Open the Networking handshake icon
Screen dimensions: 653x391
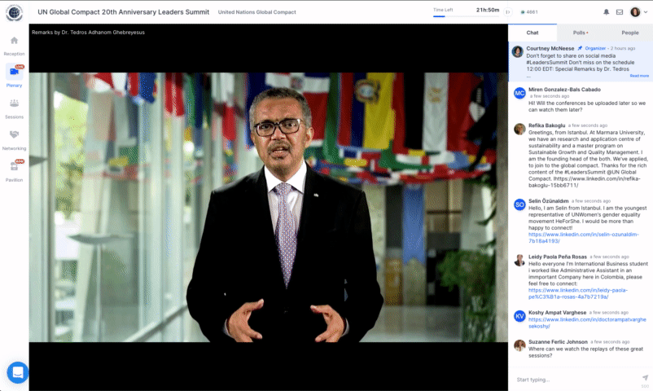tap(14, 138)
